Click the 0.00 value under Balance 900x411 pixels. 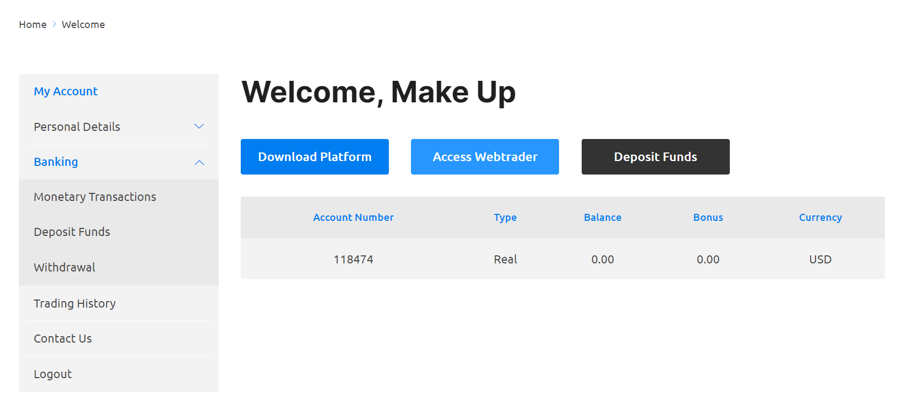point(603,260)
